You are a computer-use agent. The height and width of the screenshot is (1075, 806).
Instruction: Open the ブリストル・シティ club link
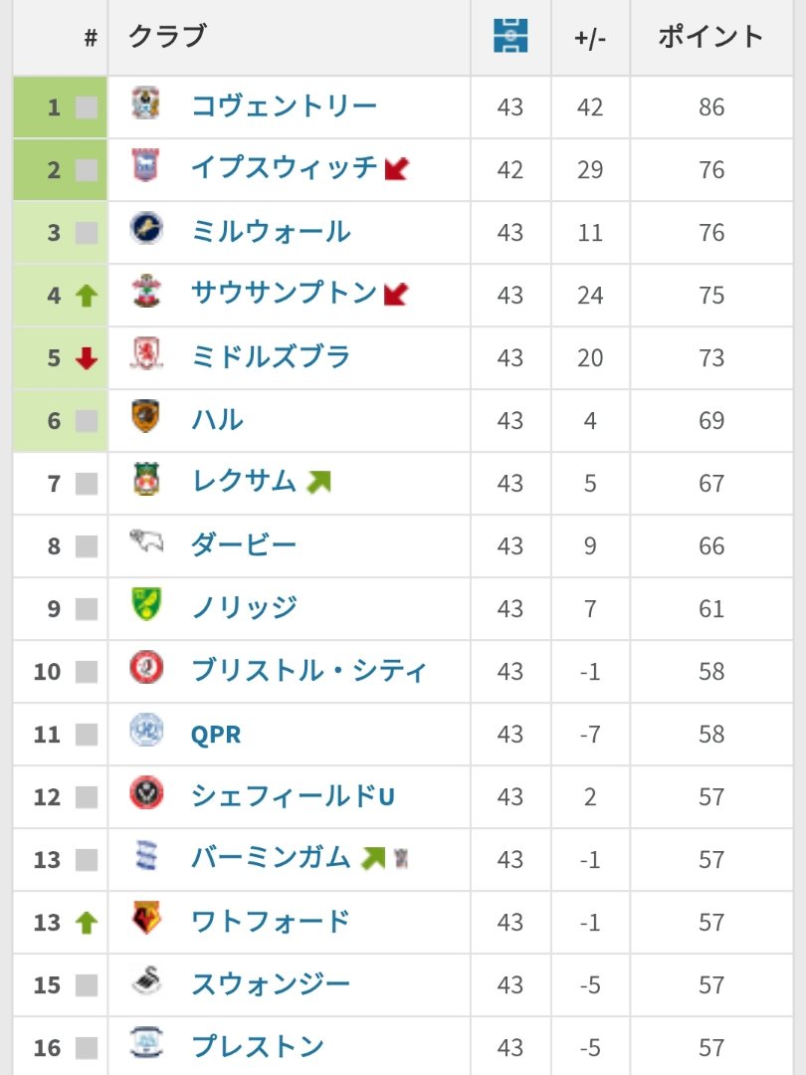click(308, 671)
